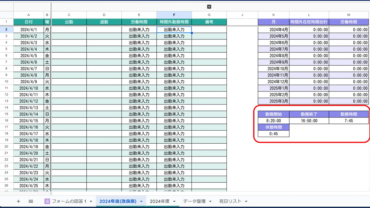This screenshot has height=208, width=370.
Task: Click 出勤未入力 in column E row 10
Action: [139, 82]
